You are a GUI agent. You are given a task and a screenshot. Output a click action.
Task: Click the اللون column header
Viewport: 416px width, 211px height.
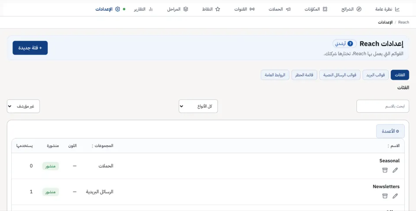(x=72, y=146)
